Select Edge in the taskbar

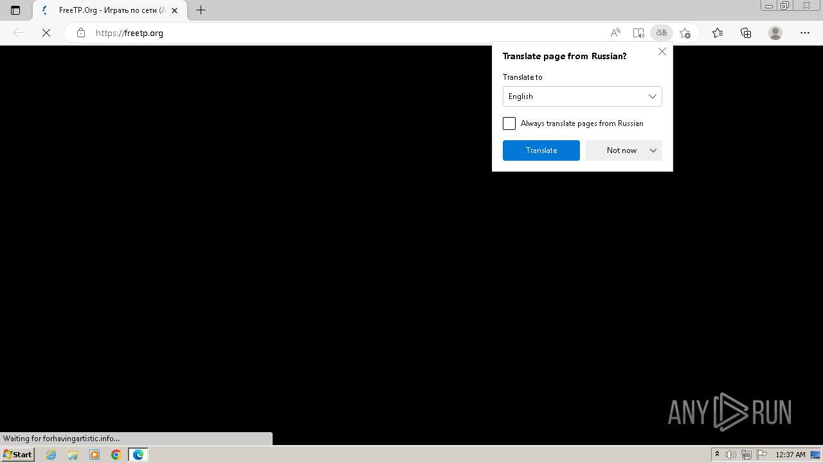[x=138, y=455]
